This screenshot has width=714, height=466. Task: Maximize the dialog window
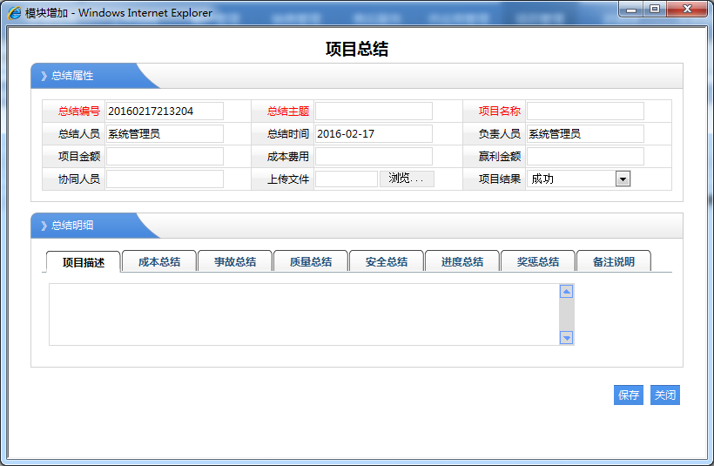[655, 9]
